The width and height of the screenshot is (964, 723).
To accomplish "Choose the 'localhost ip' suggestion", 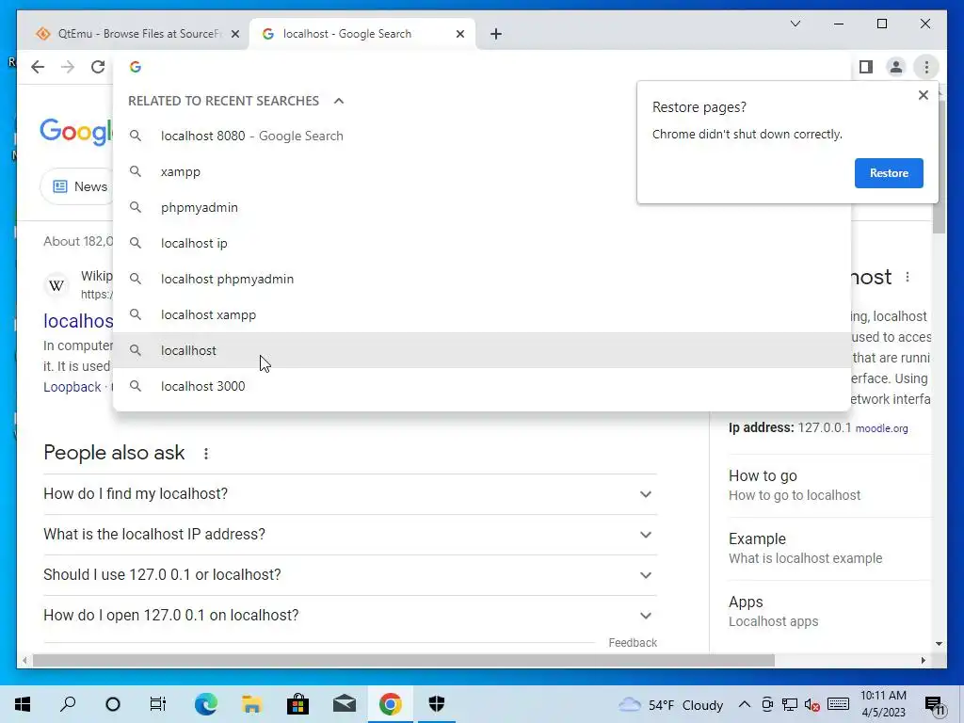I will [482, 243].
